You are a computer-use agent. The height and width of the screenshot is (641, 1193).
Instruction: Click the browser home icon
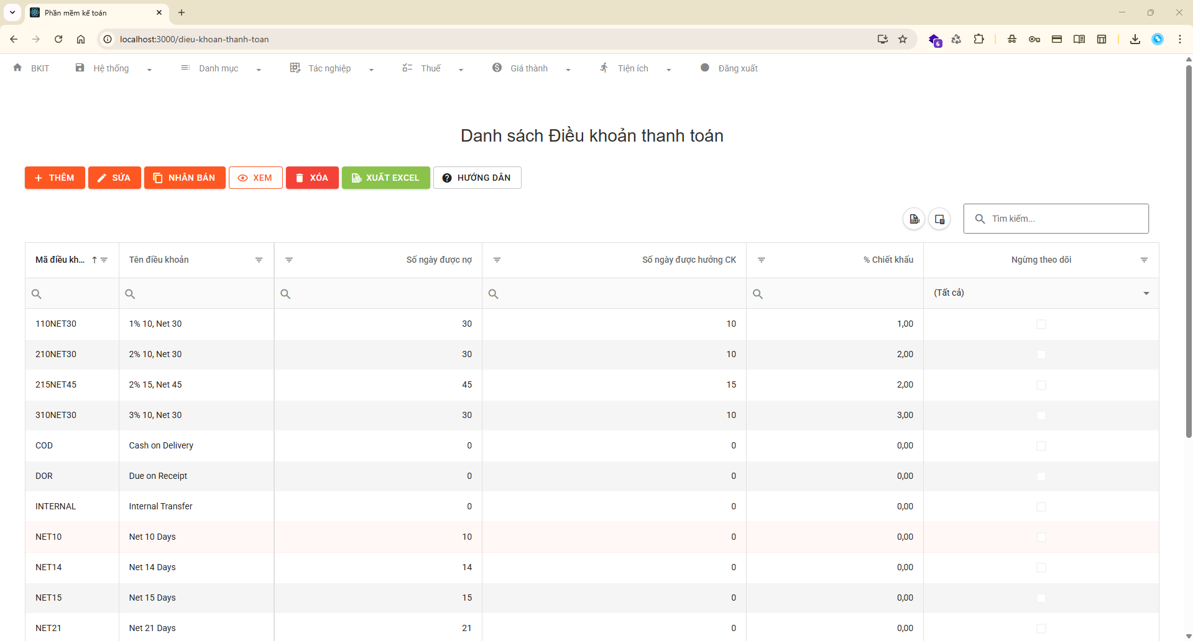[x=81, y=39]
